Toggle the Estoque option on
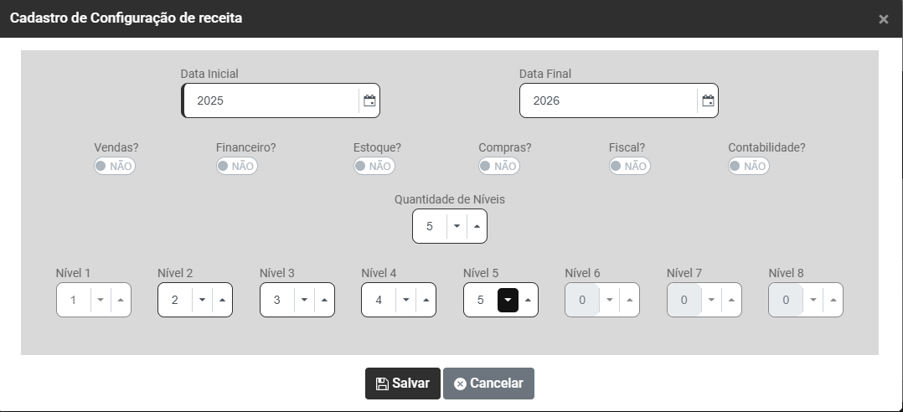Viewport: 903px width, 412px height. pos(374,166)
